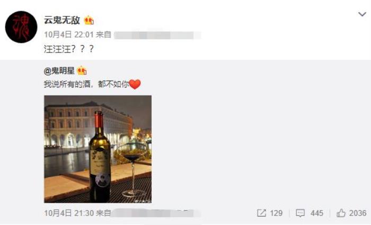Click the crown badge beside 鬼明星
The width and height of the screenshot is (371, 225).
[x=82, y=71]
